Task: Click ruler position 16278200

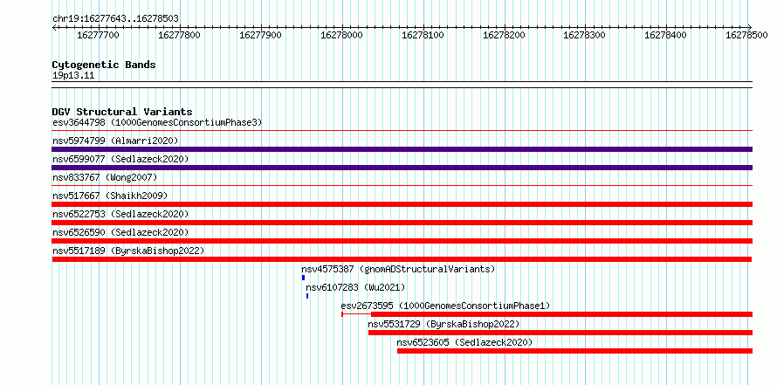Action: [x=504, y=35]
